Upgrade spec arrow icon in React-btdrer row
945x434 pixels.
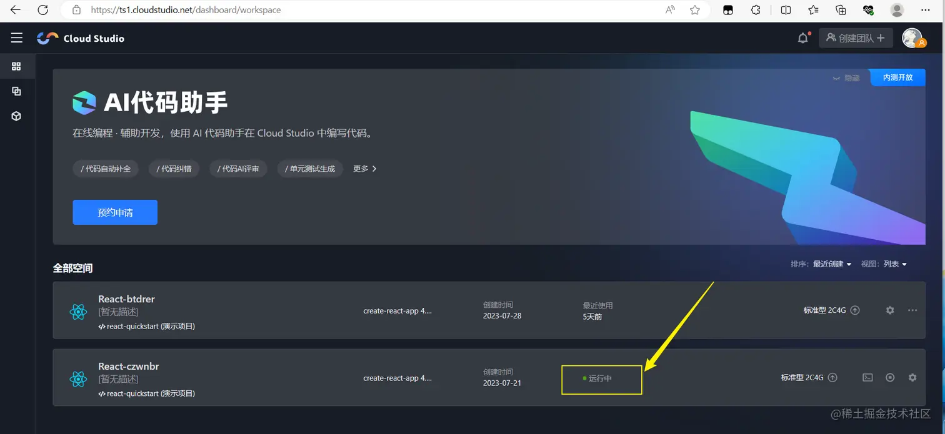coord(855,310)
